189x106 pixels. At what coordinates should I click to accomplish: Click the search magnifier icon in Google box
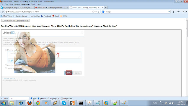pos(169,12)
